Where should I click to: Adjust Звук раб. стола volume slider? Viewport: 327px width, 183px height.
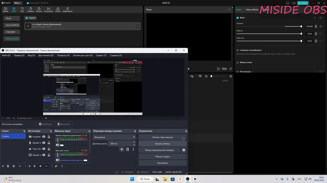pos(74,160)
